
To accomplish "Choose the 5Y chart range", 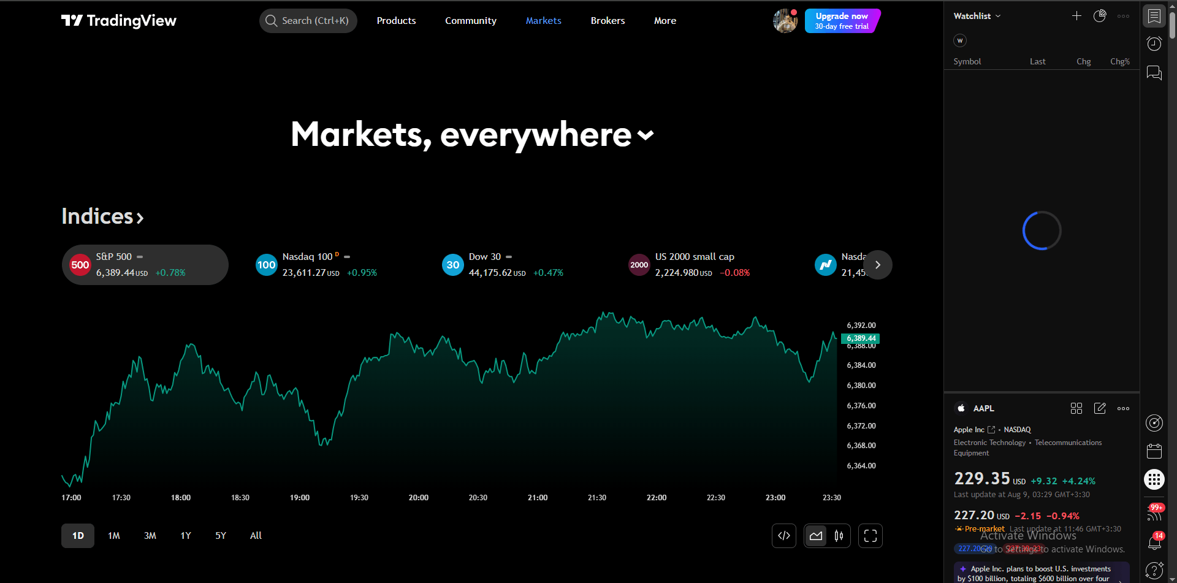I will pyautogui.click(x=221, y=536).
